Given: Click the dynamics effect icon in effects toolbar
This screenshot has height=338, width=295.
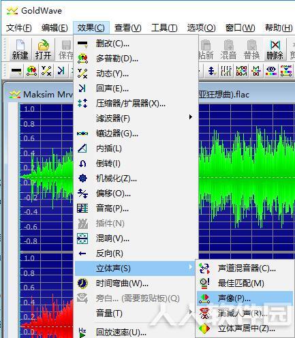Looking at the screenshot, I should pyautogui.click(x=46, y=71).
